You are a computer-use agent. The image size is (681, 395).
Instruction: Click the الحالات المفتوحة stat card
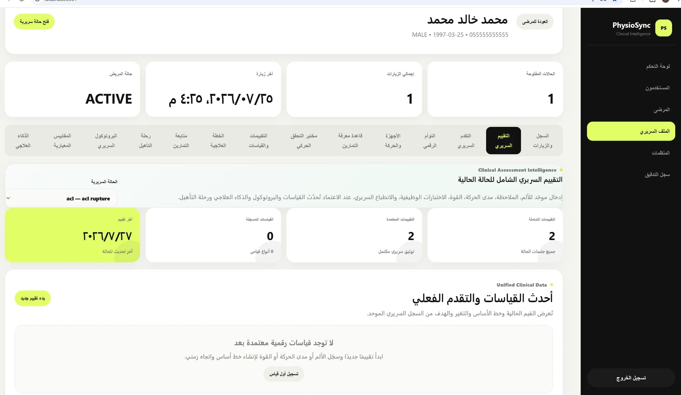click(x=495, y=89)
